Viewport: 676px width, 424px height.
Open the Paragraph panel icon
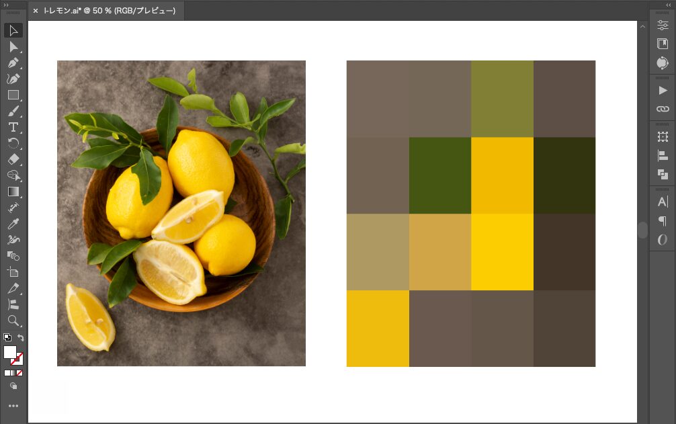pyautogui.click(x=663, y=220)
